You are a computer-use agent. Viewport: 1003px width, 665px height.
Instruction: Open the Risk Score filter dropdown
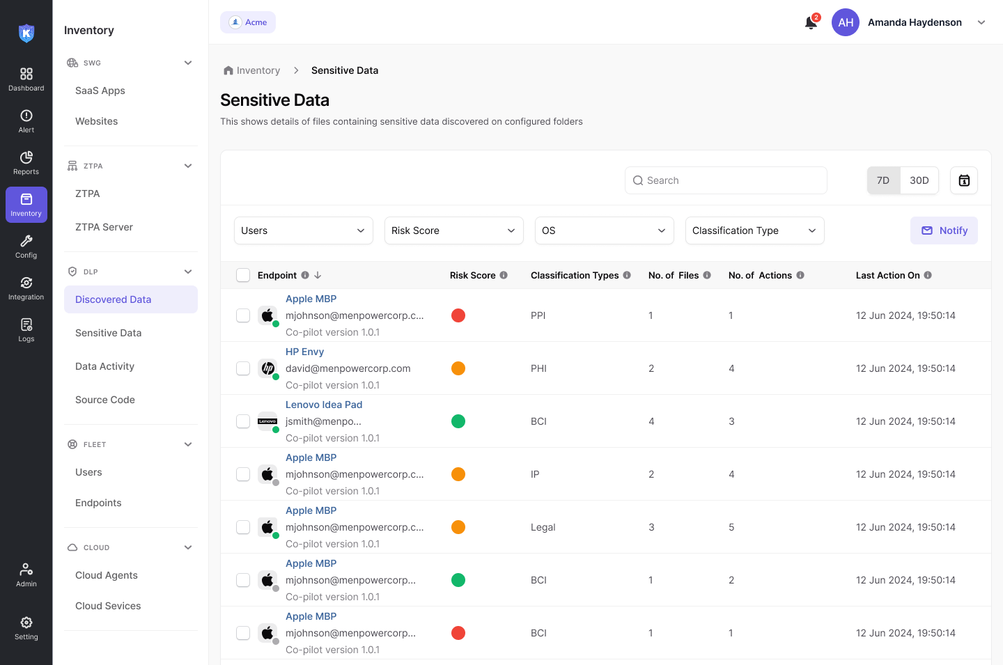point(453,230)
